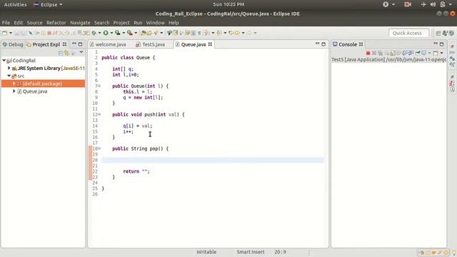Toggle Link with Editor in Project Explorer
Image resolution: width=457 pixels, height=257 pixels.
(66, 53)
